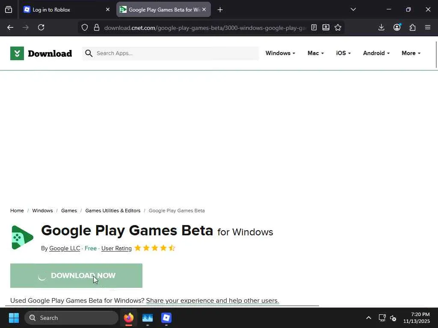438x328 pixels.
Task: Open the Games breadcrumb link
Action: (69, 211)
